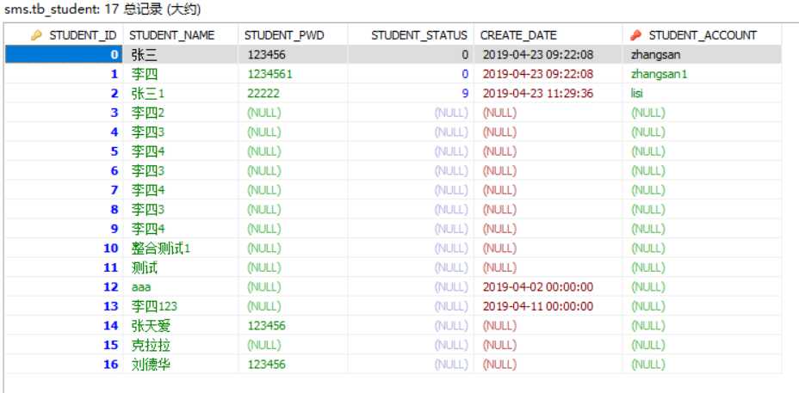The width and height of the screenshot is (799, 393).
Task: Select the name cell 张天爱
Action: (x=151, y=325)
